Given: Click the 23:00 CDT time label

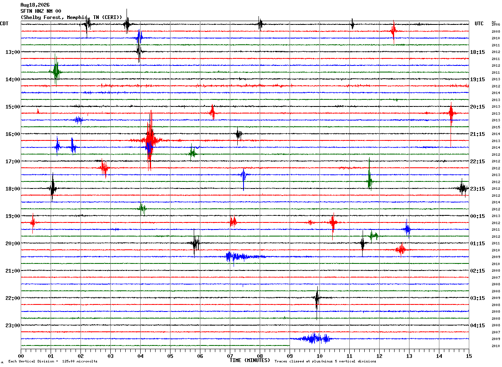Looking at the screenshot, I should tap(13, 325).
